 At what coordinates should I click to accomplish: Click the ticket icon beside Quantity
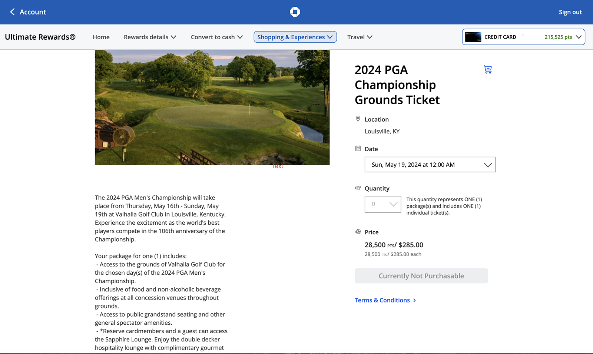point(358,188)
